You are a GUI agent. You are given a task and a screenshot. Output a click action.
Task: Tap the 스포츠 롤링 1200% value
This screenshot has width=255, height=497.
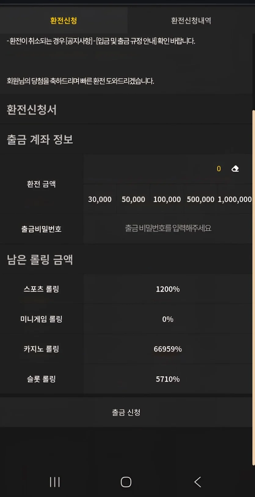[x=168, y=289]
